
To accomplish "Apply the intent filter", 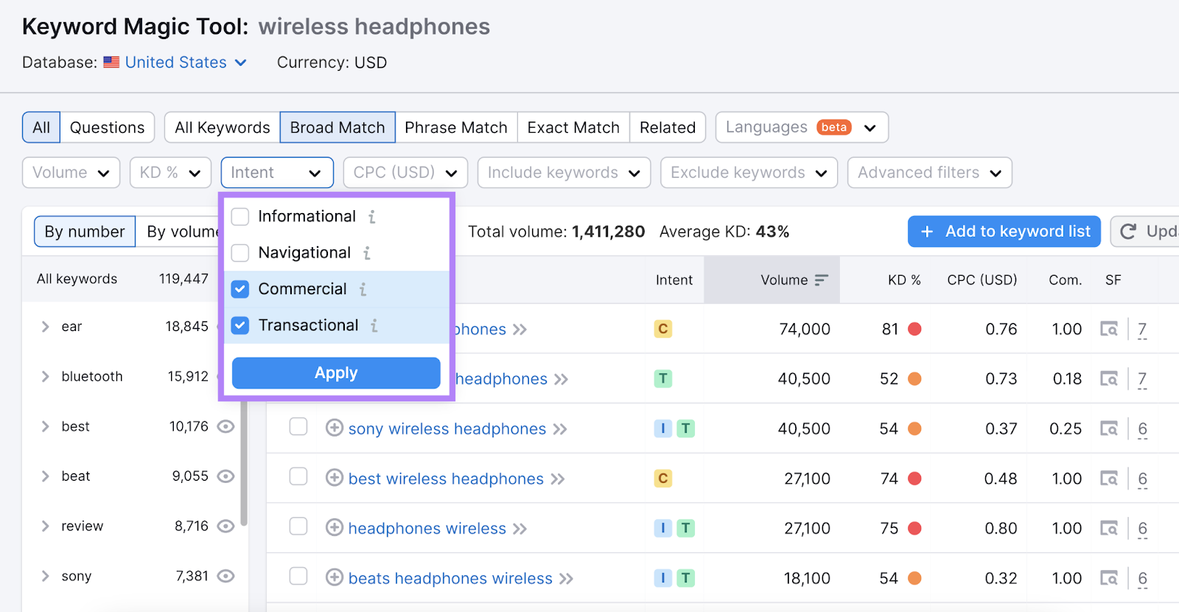I will coord(336,373).
